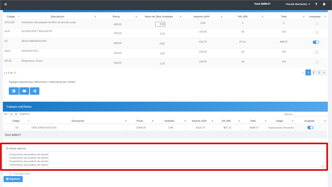The image size is (332, 187).
Task: Click the Mano de Obra 0.00 input box
Action: (160, 24)
